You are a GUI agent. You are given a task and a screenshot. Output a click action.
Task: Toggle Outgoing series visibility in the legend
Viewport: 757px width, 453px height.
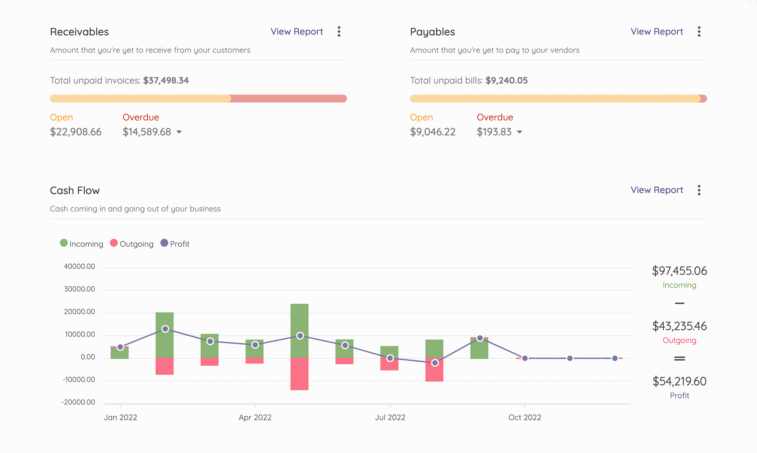(x=131, y=243)
